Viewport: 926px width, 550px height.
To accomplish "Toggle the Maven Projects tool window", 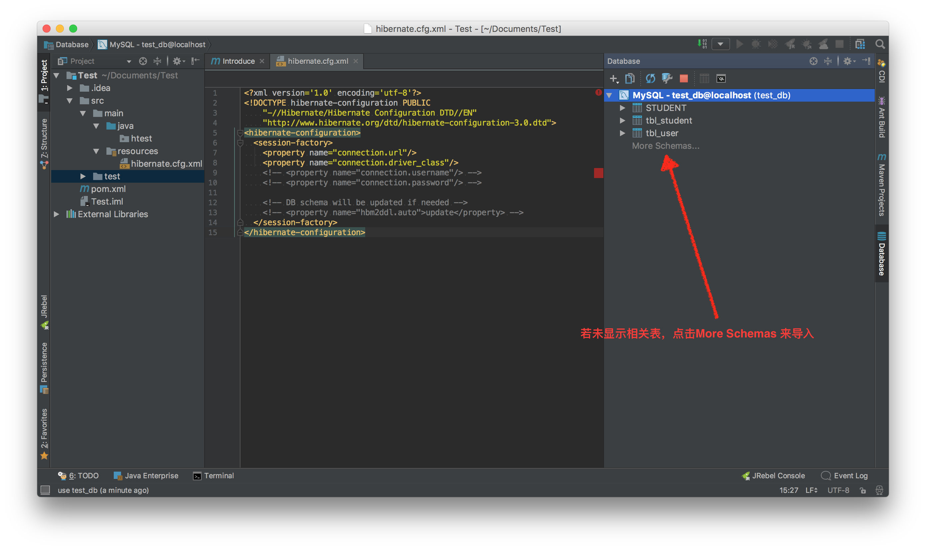I will [882, 185].
